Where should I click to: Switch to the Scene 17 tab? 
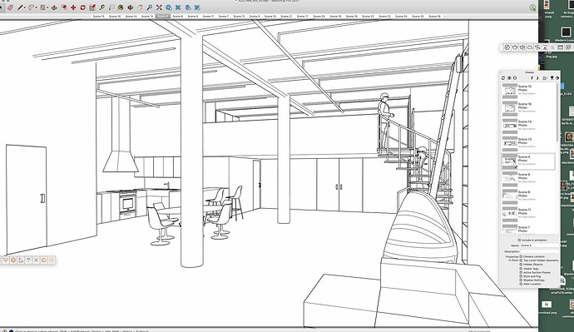click(302, 16)
